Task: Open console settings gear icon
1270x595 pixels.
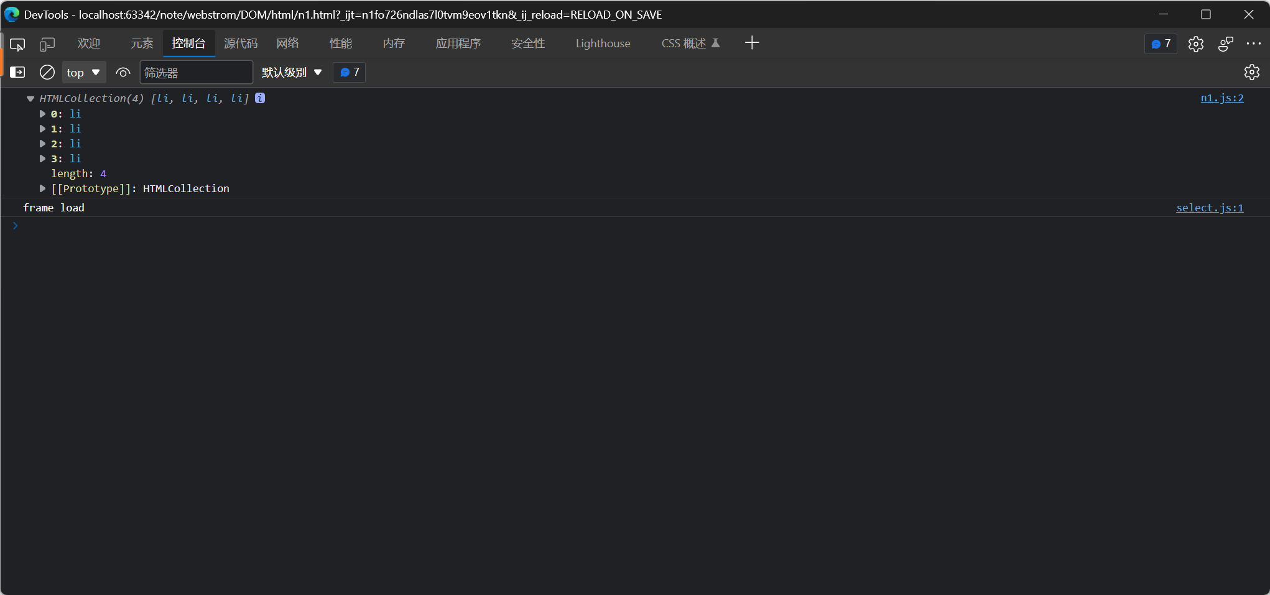Action: click(x=1251, y=72)
